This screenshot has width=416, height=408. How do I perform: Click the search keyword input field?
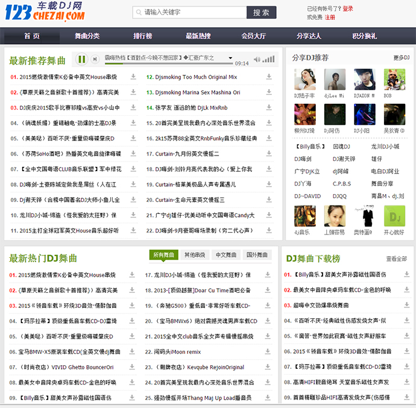[190, 12]
